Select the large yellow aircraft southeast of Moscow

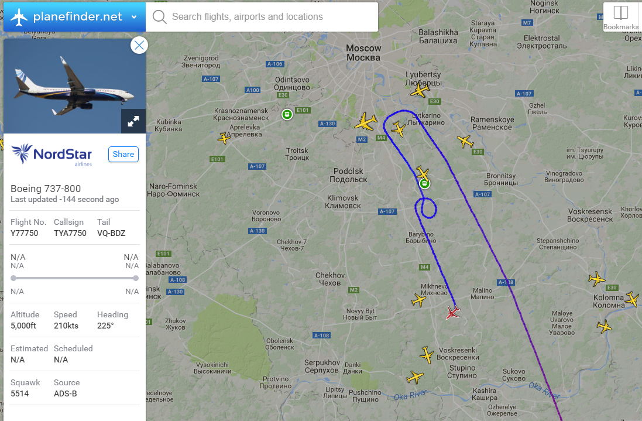point(365,122)
